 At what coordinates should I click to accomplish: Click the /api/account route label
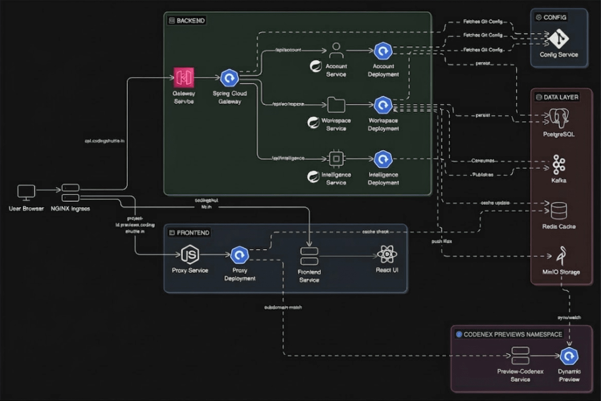(x=288, y=50)
